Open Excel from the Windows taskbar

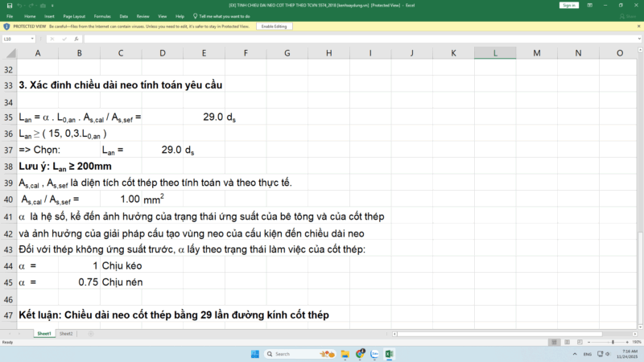pos(388,354)
